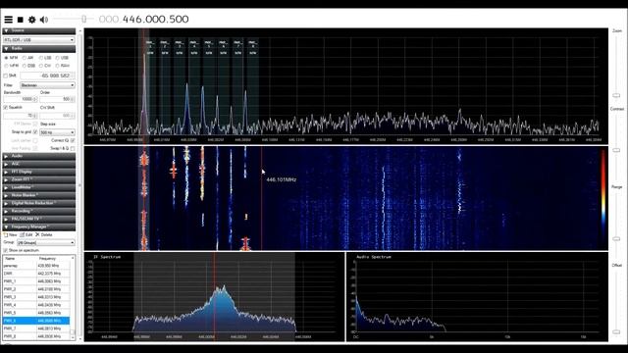Sort bookmarks by the Name column header
This screenshot has height=353, width=628.
[x=20, y=259]
